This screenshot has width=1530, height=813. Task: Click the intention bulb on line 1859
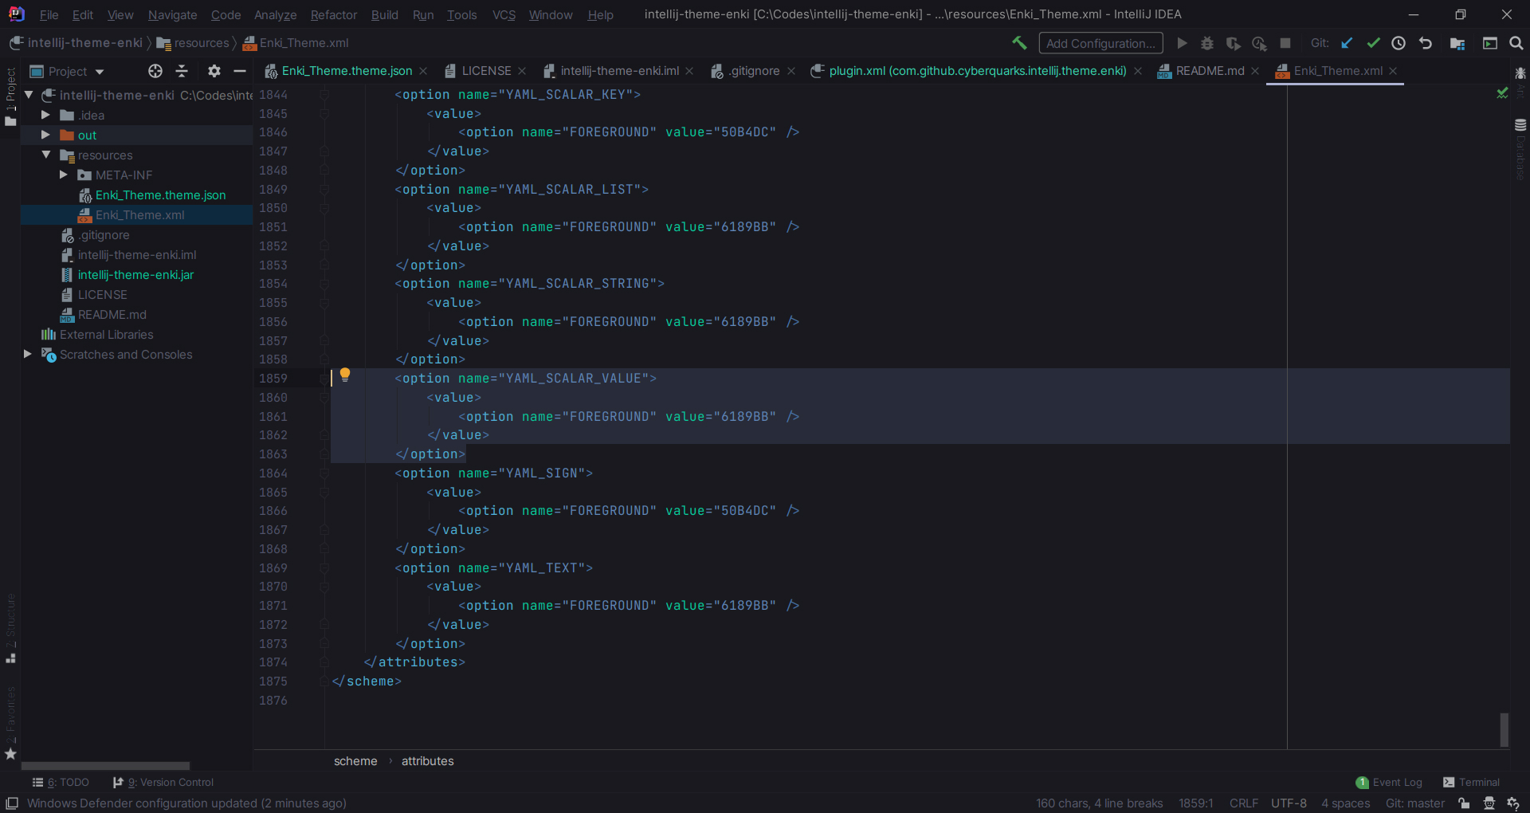pos(345,374)
